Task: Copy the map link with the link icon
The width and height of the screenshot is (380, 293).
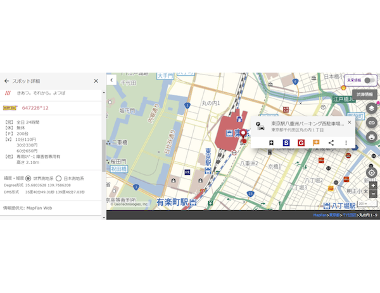Action: click(371, 123)
